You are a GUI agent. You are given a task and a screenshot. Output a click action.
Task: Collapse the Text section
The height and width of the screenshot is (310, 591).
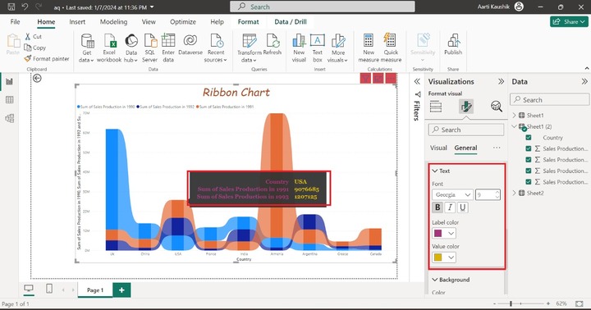pos(435,171)
